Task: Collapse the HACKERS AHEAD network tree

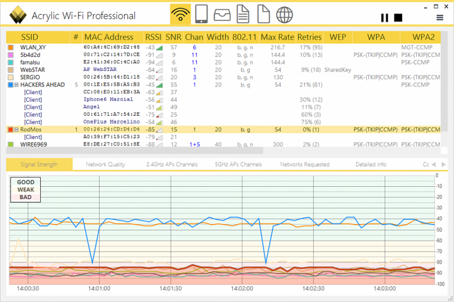Action: [x=17, y=85]
